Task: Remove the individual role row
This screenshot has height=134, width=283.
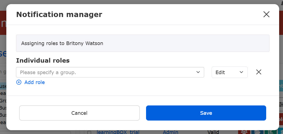Action: coord(258,72)
